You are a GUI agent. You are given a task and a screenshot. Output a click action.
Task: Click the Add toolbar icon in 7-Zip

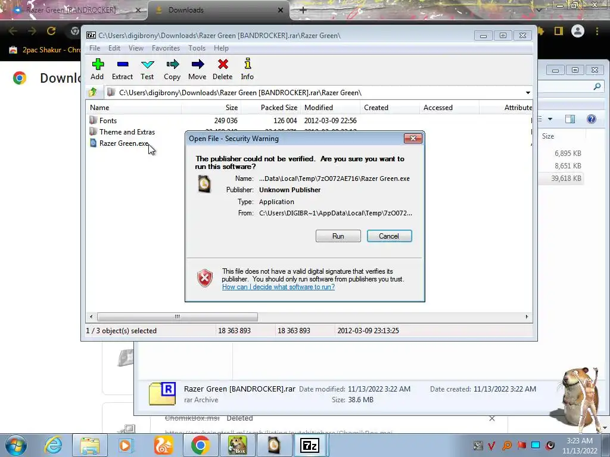coord(97,69)
